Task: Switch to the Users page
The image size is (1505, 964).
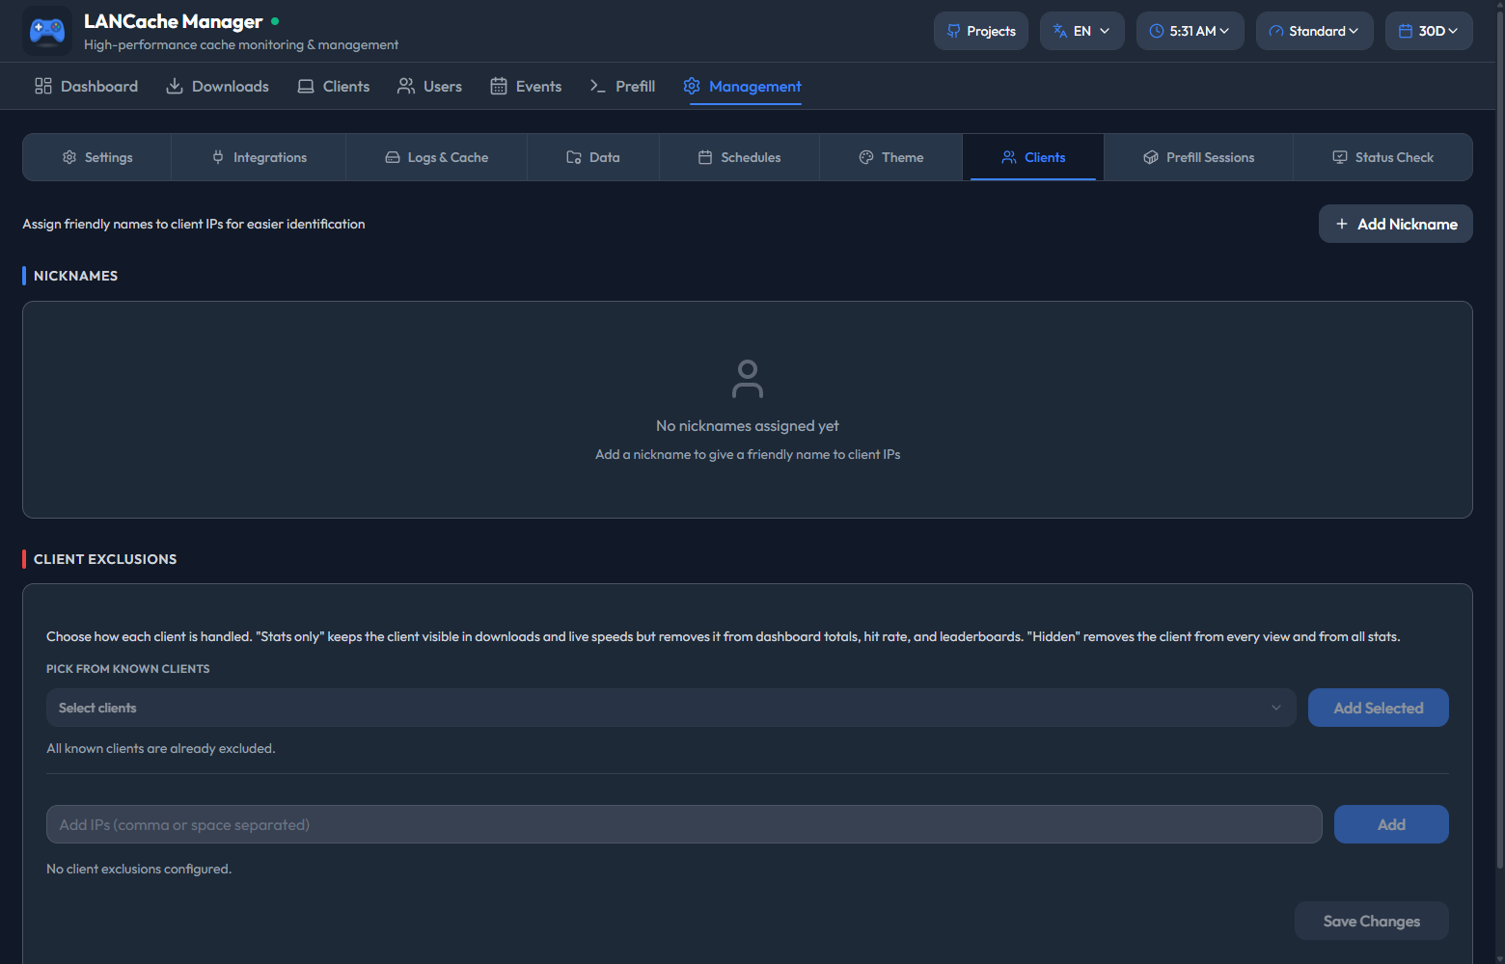Action: pos(429,86)
